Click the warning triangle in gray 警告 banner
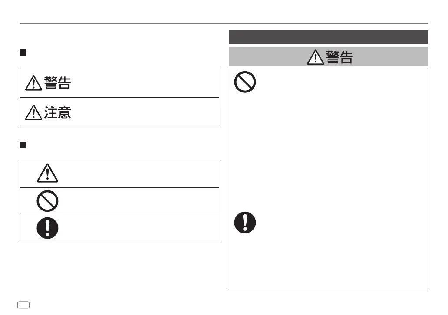 pyautogui.click(x=316, y=57)
